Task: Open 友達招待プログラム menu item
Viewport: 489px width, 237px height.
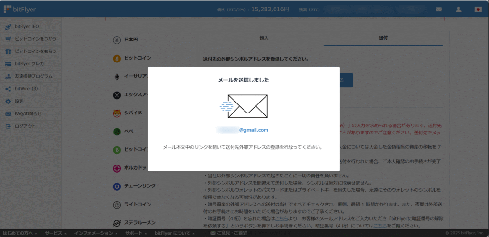Action: (x=33, y=76)
